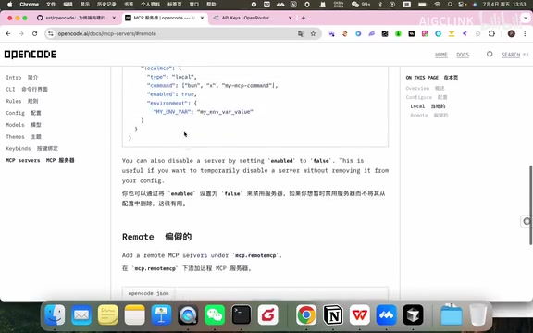The image size is (533, 333).
Task: Click the Chrome profile avatar
Action: click(511, 33)
